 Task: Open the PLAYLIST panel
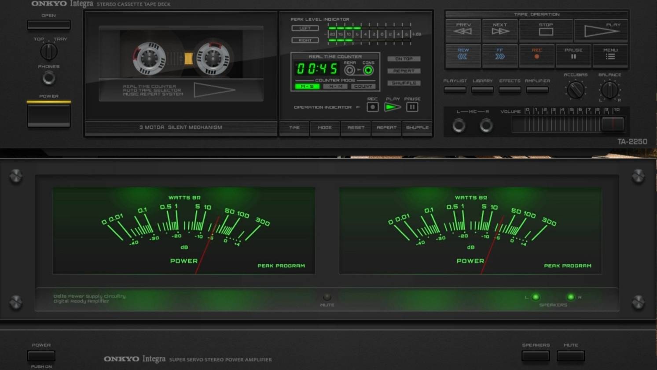point(455,89)
